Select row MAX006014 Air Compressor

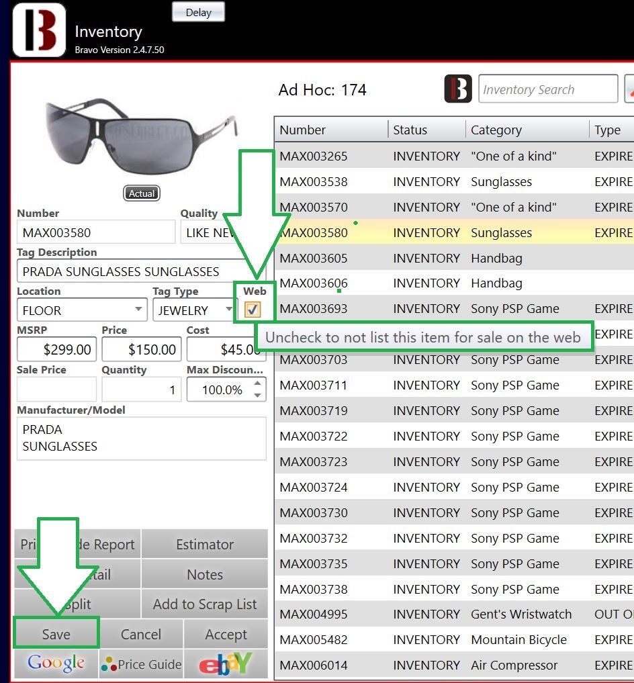point(455,665)
